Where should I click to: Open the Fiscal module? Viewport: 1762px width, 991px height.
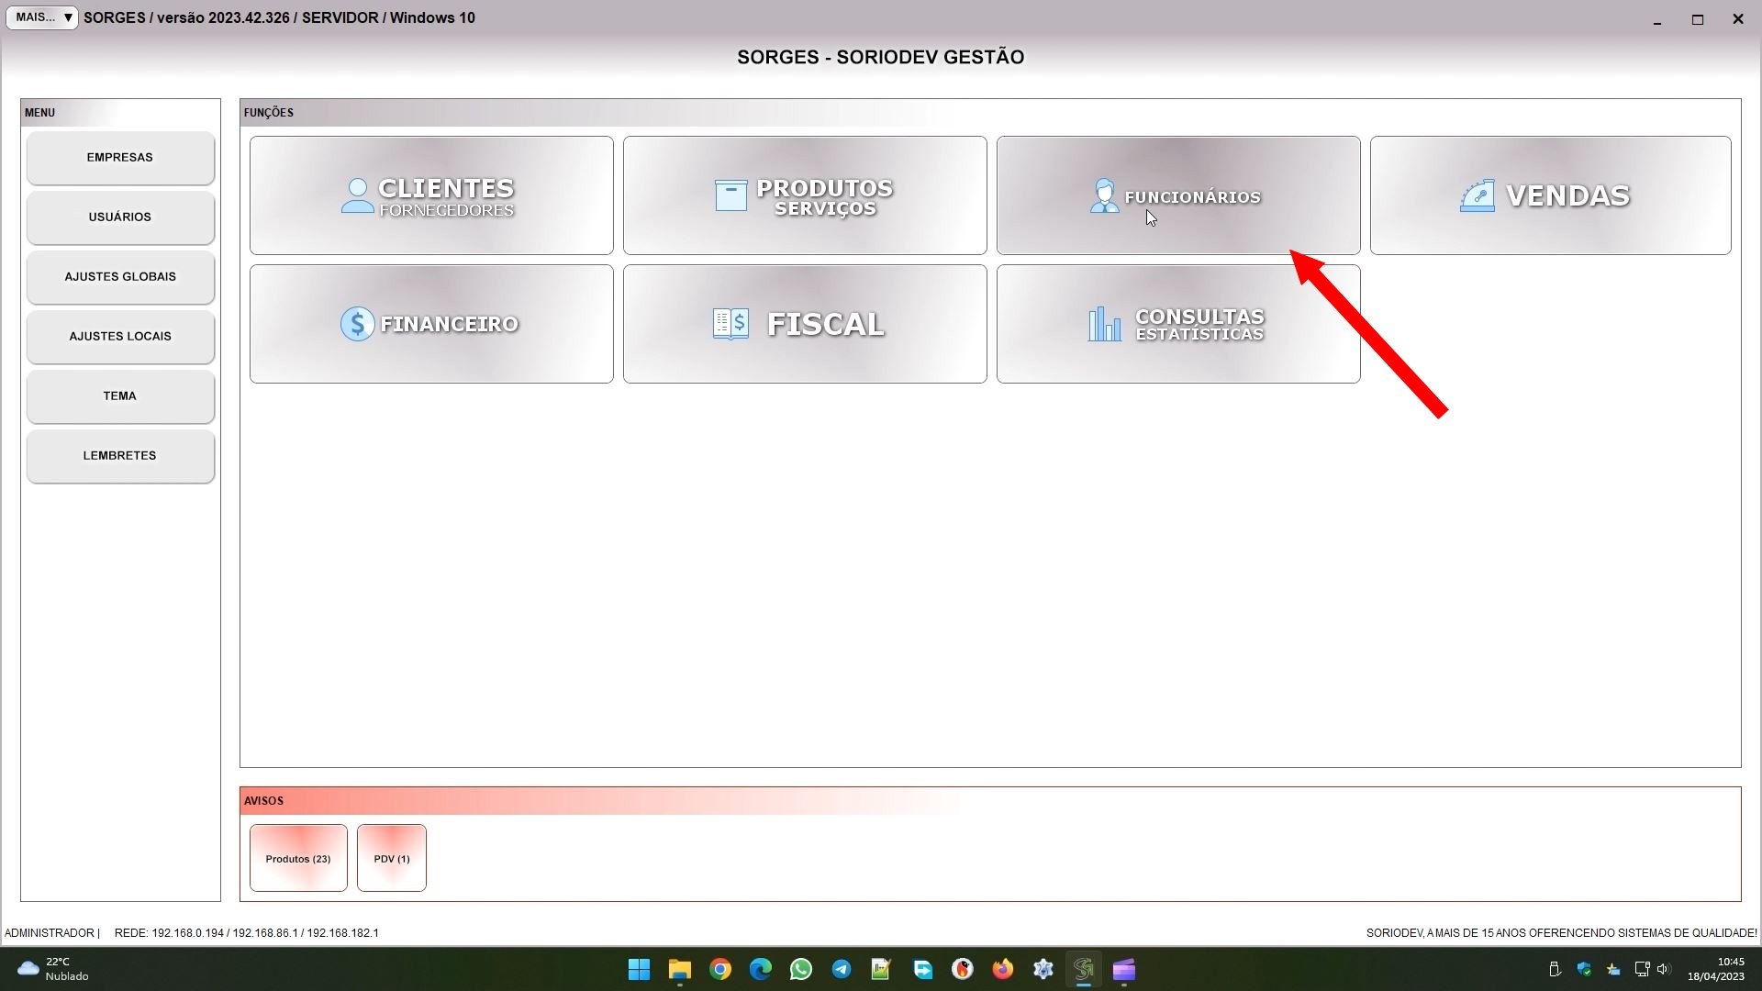[805, 324]
